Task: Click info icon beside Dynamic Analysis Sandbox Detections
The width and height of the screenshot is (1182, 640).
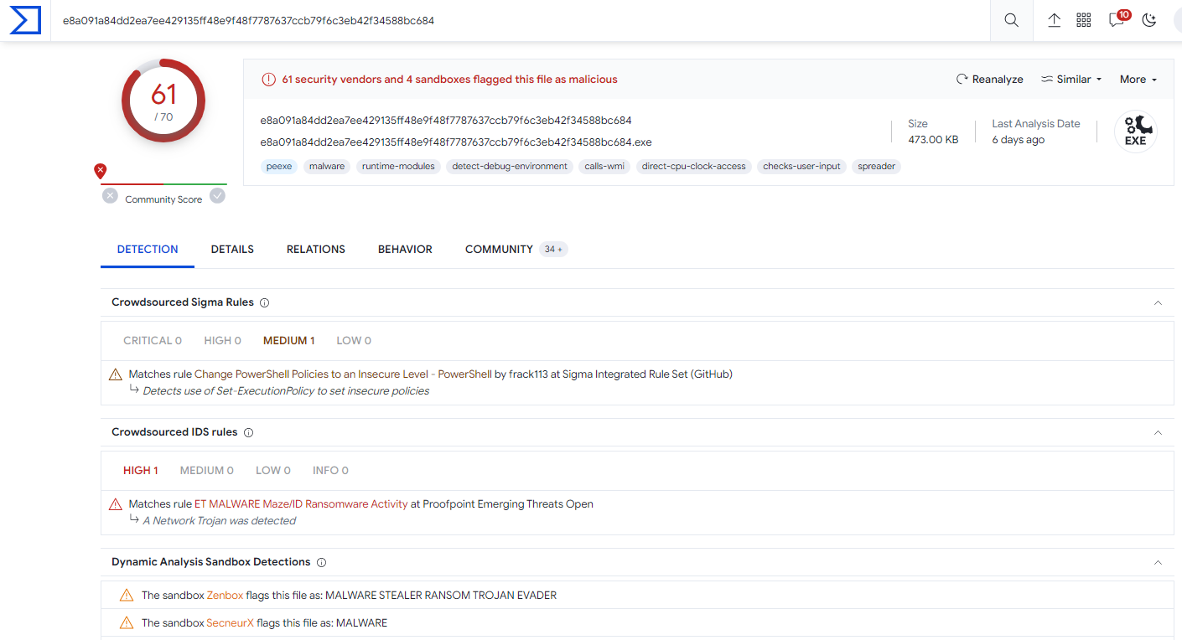Action: click(x=321, y=562)
